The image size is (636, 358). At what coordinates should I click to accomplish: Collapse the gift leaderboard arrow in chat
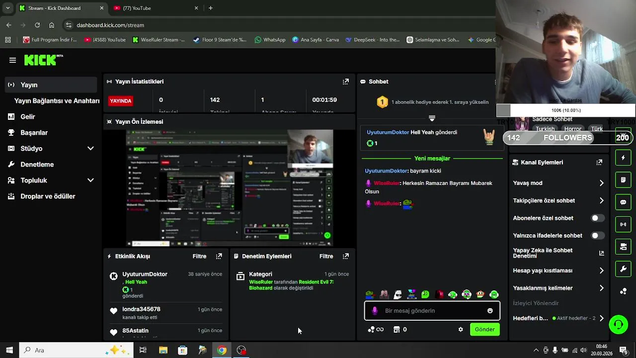(432, 118)
